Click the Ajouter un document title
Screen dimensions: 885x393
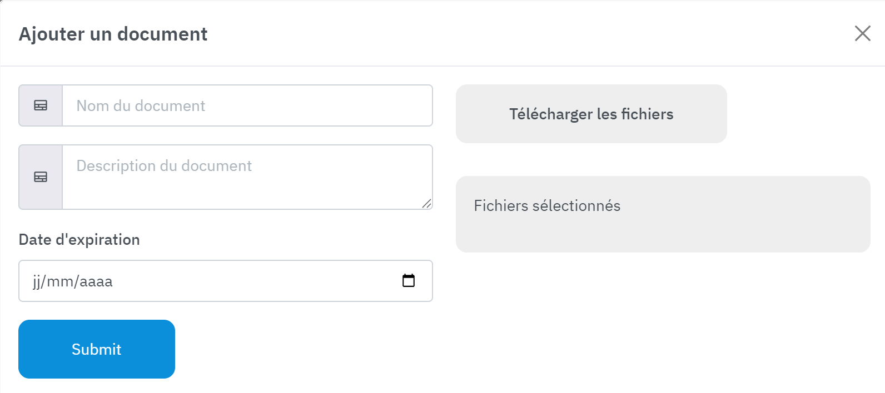pyautogui.click(x=113, y=34)
